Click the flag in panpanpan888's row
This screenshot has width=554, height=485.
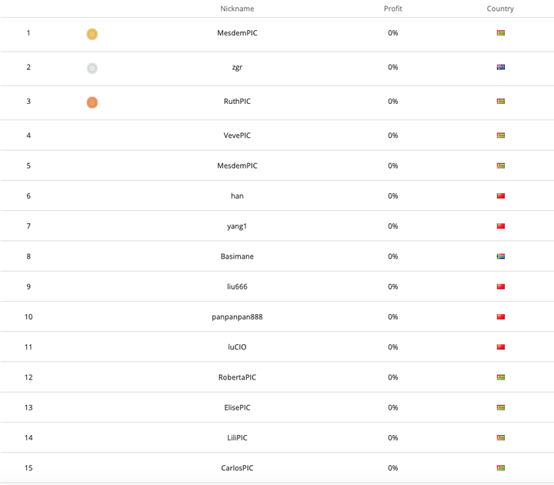click(x=500, y=316)
